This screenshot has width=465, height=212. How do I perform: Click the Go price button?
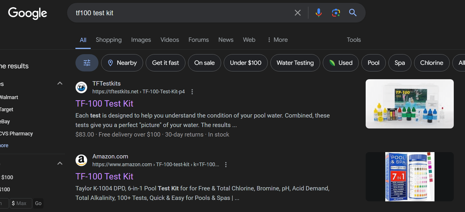38,203
